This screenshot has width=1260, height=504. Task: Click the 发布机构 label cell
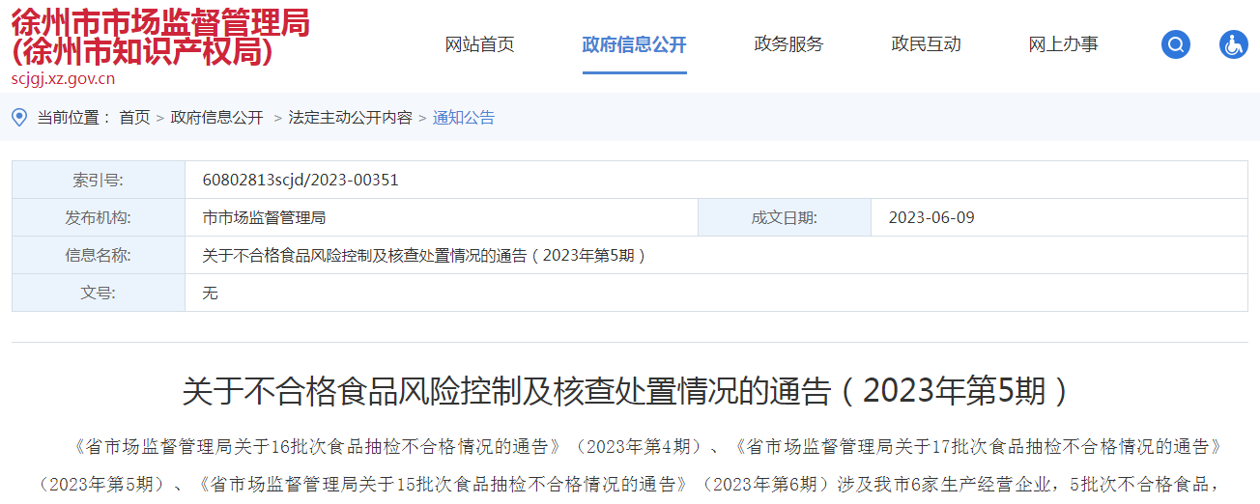click(99, 218)
